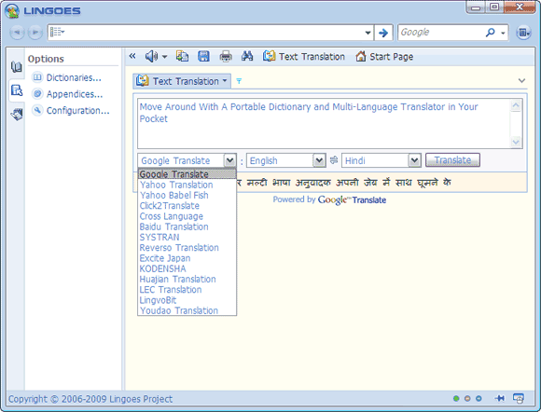Screen dimensions: 541x412
Task: Collapse sidebar with double-chevron icon
Action: (x=132, y=56)
